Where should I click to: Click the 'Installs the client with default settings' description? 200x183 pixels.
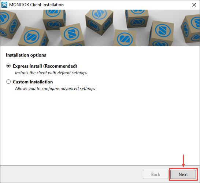(x=51, y=73)
